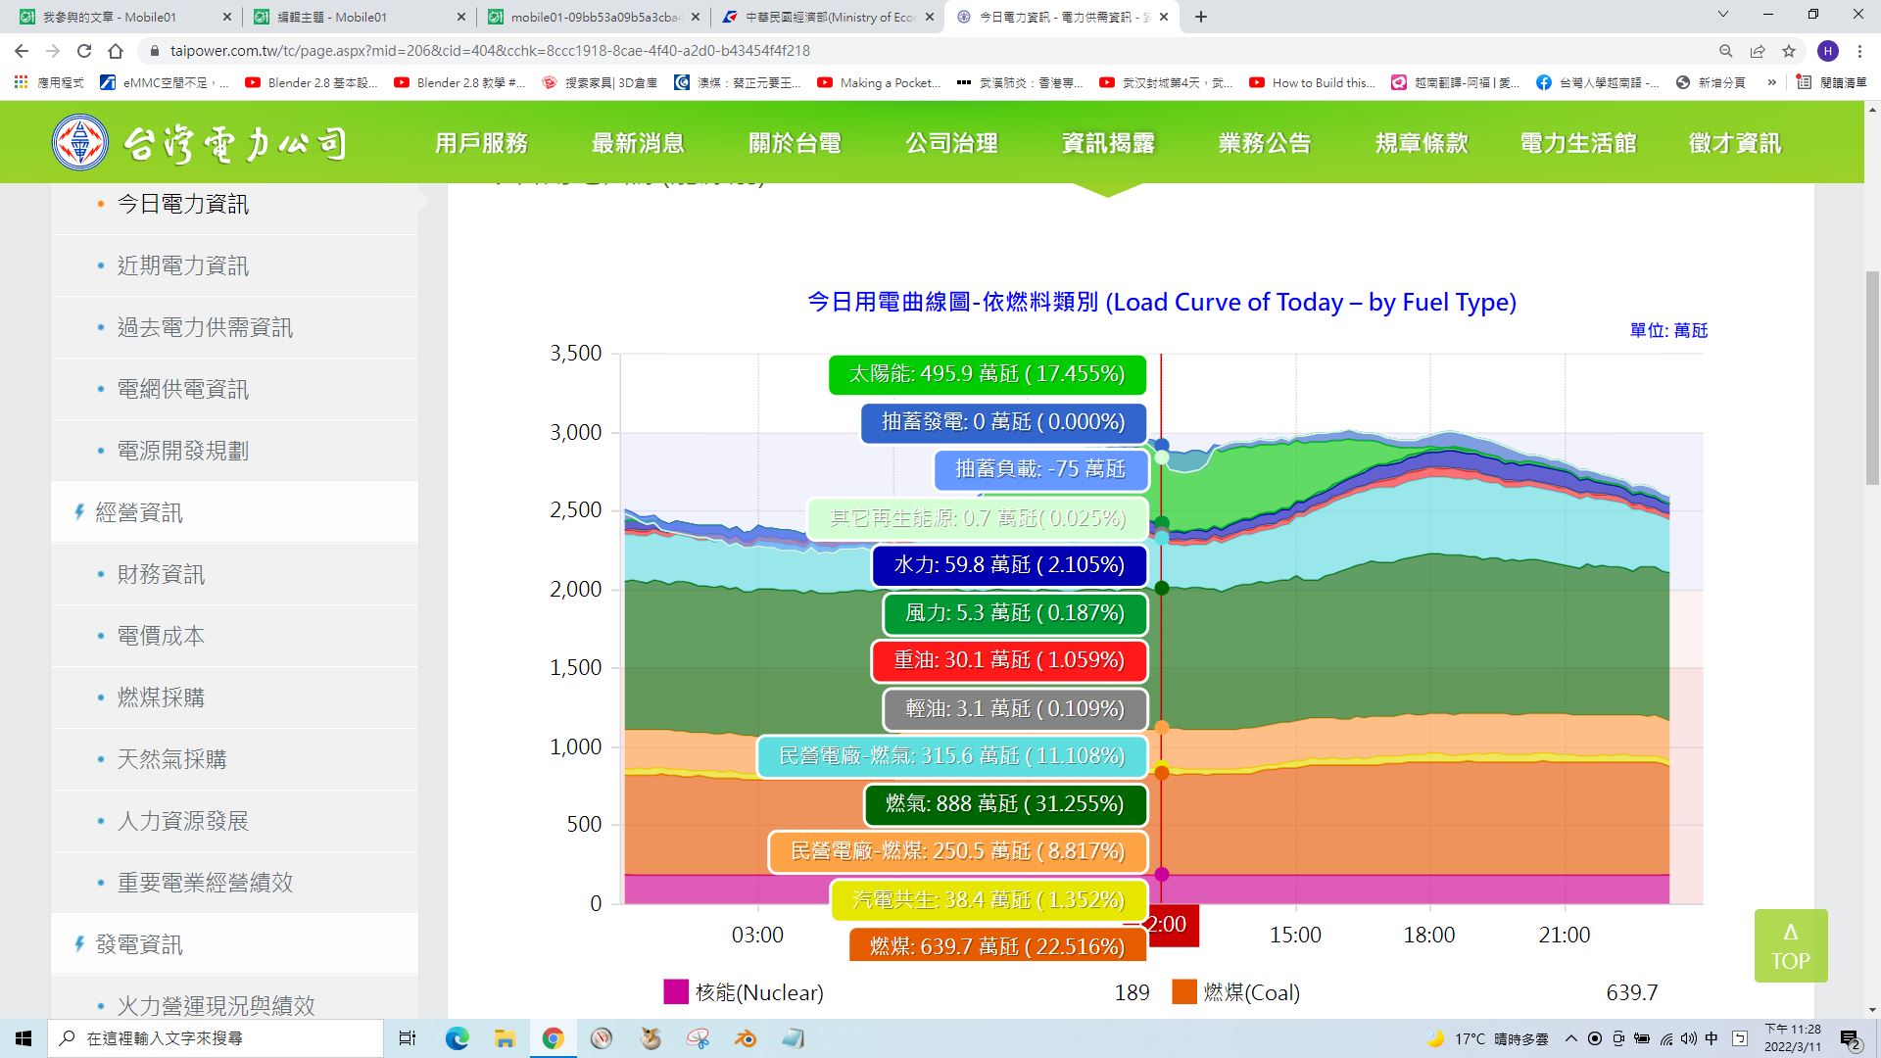Open the Apps bookmark shortcut
The width and height of the screenshot is (1881, 1058).
coord(49,83)
